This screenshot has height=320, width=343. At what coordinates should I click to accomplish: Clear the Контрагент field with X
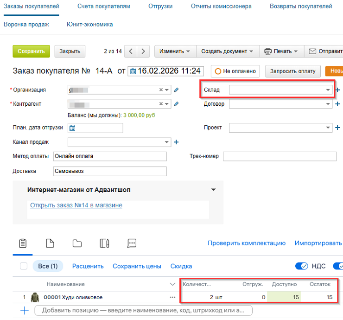(x=161, y=104)
